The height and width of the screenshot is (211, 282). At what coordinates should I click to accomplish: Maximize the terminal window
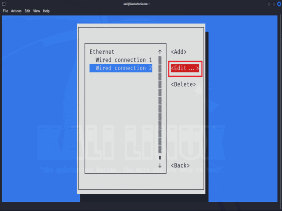coord(274,4)
